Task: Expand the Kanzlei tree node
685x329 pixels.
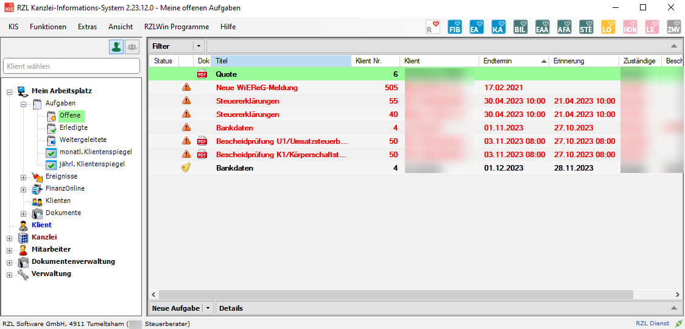Action: click(9, 238)
